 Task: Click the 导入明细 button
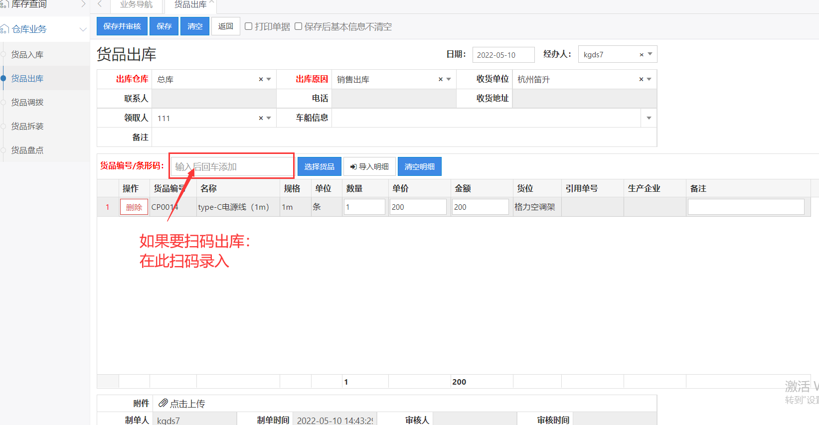pos(369,166)
